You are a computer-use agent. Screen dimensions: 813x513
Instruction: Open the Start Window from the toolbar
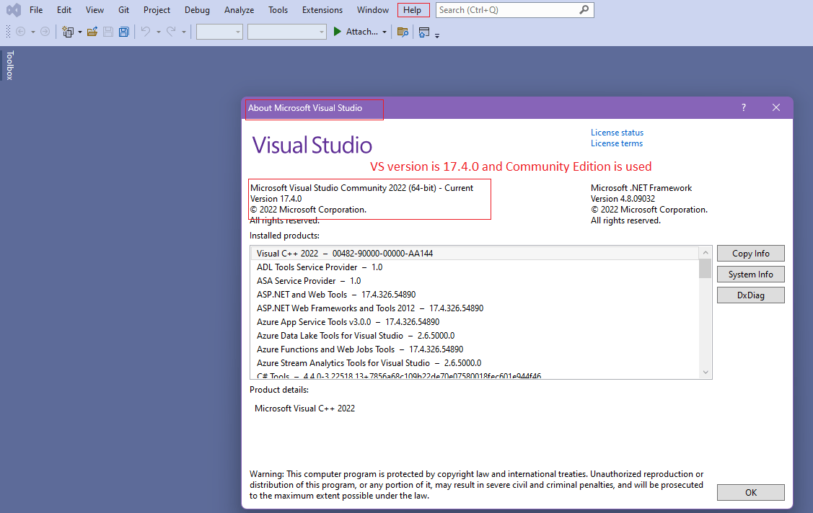tap(423, 32)
